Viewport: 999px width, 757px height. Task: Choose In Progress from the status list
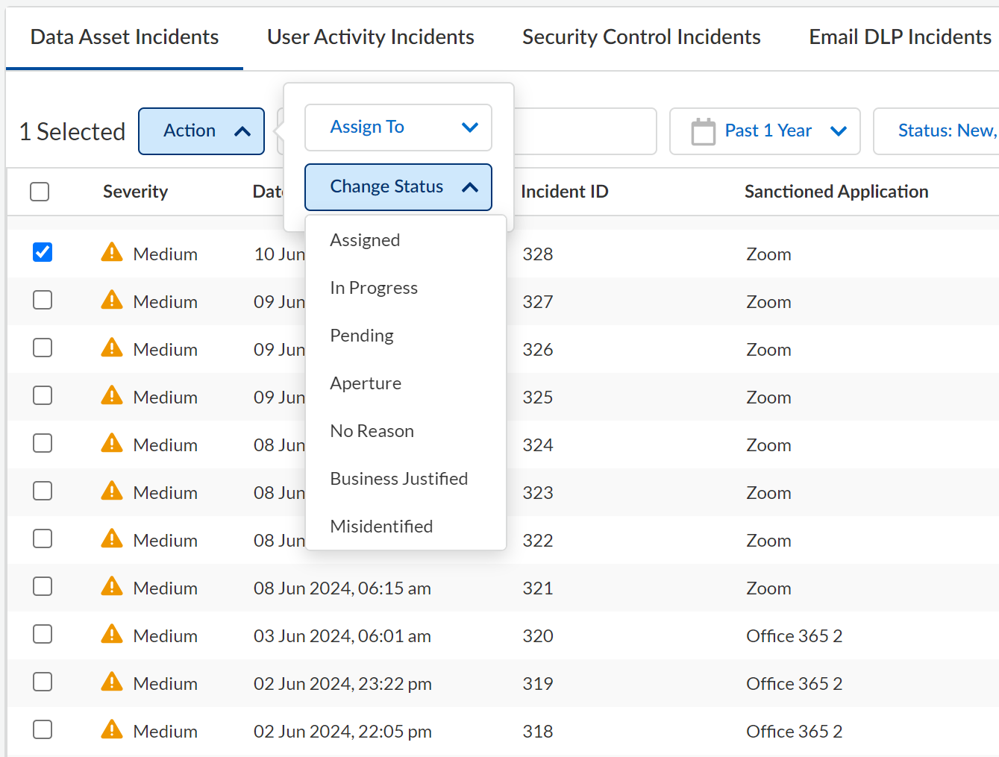click(374, 288)
